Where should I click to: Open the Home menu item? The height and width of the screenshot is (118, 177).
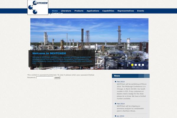tap(55, 11)
